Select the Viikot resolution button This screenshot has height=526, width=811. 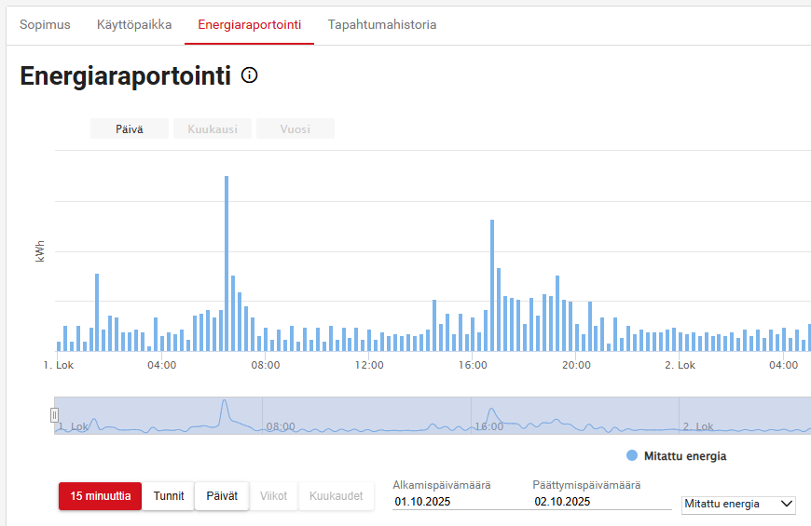[273, 496]
